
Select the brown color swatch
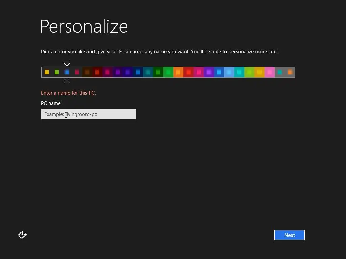click(87, 72)
